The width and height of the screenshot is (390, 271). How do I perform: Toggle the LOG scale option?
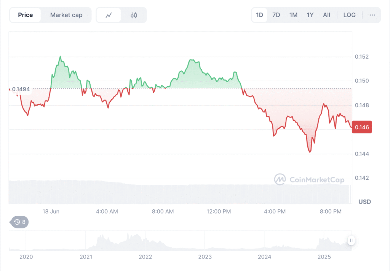(x=349, y=15)
